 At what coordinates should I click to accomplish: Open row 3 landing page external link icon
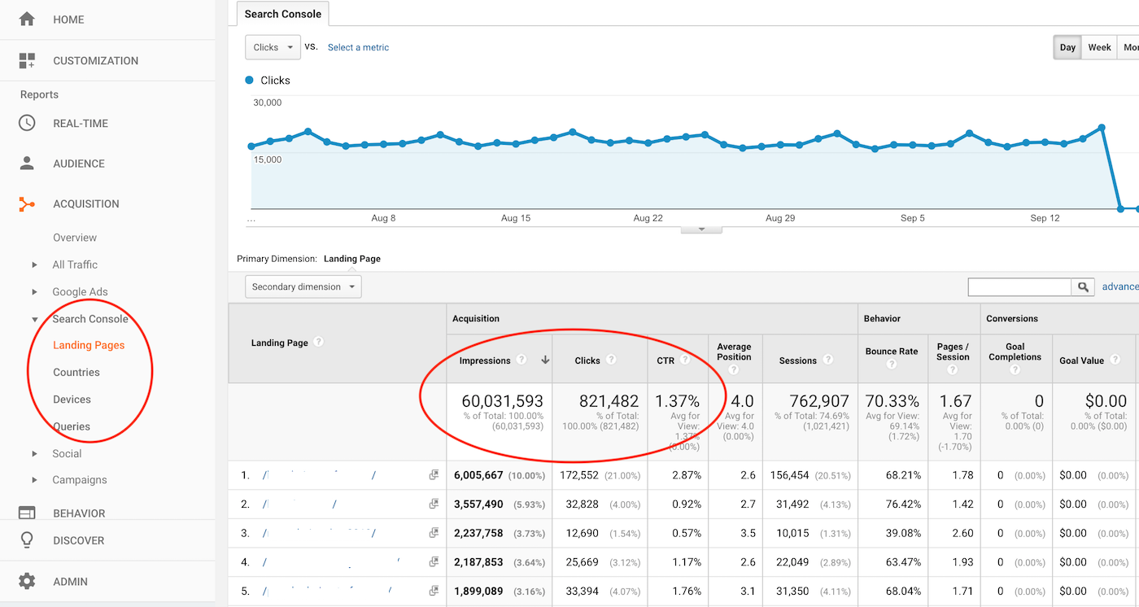(x=434, y=533)
